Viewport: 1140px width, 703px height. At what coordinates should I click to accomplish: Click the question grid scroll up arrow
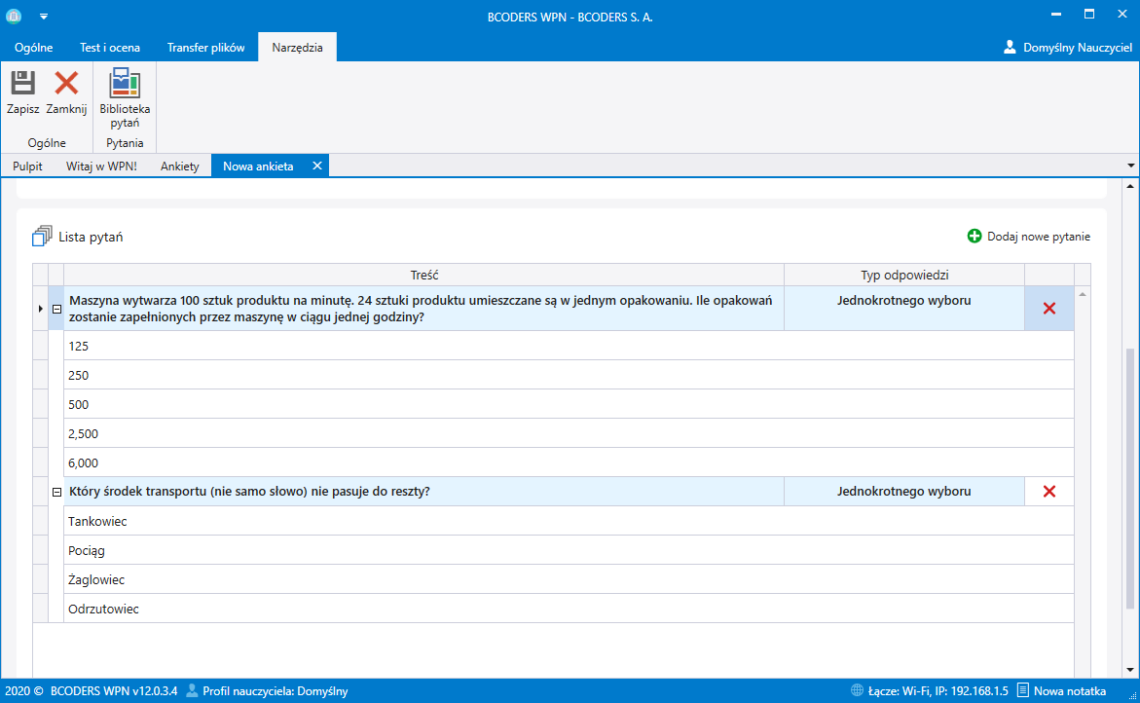[x=1083, y=294]
